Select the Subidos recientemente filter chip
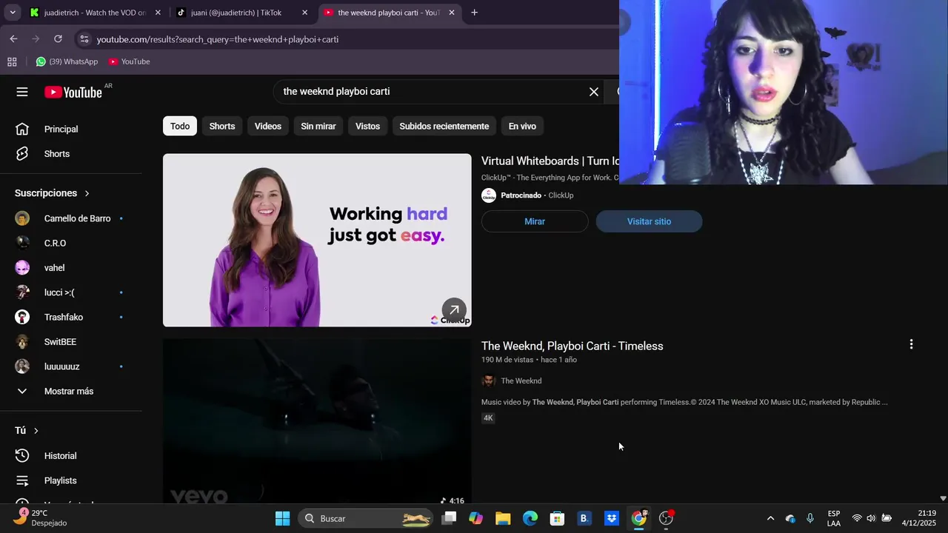Viewport: 948px width, 533px height. click(444, 126)
